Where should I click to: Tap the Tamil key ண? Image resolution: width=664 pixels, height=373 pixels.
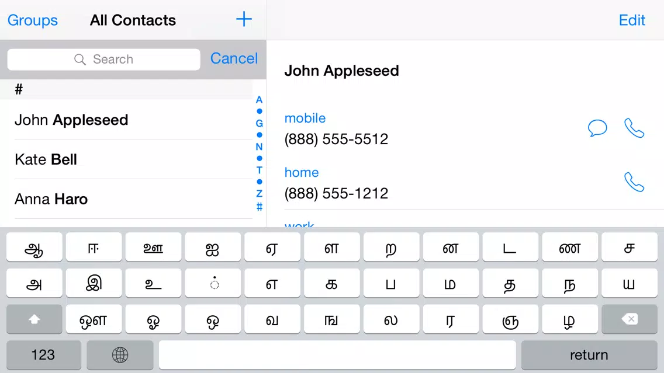[x=570, y=247]
